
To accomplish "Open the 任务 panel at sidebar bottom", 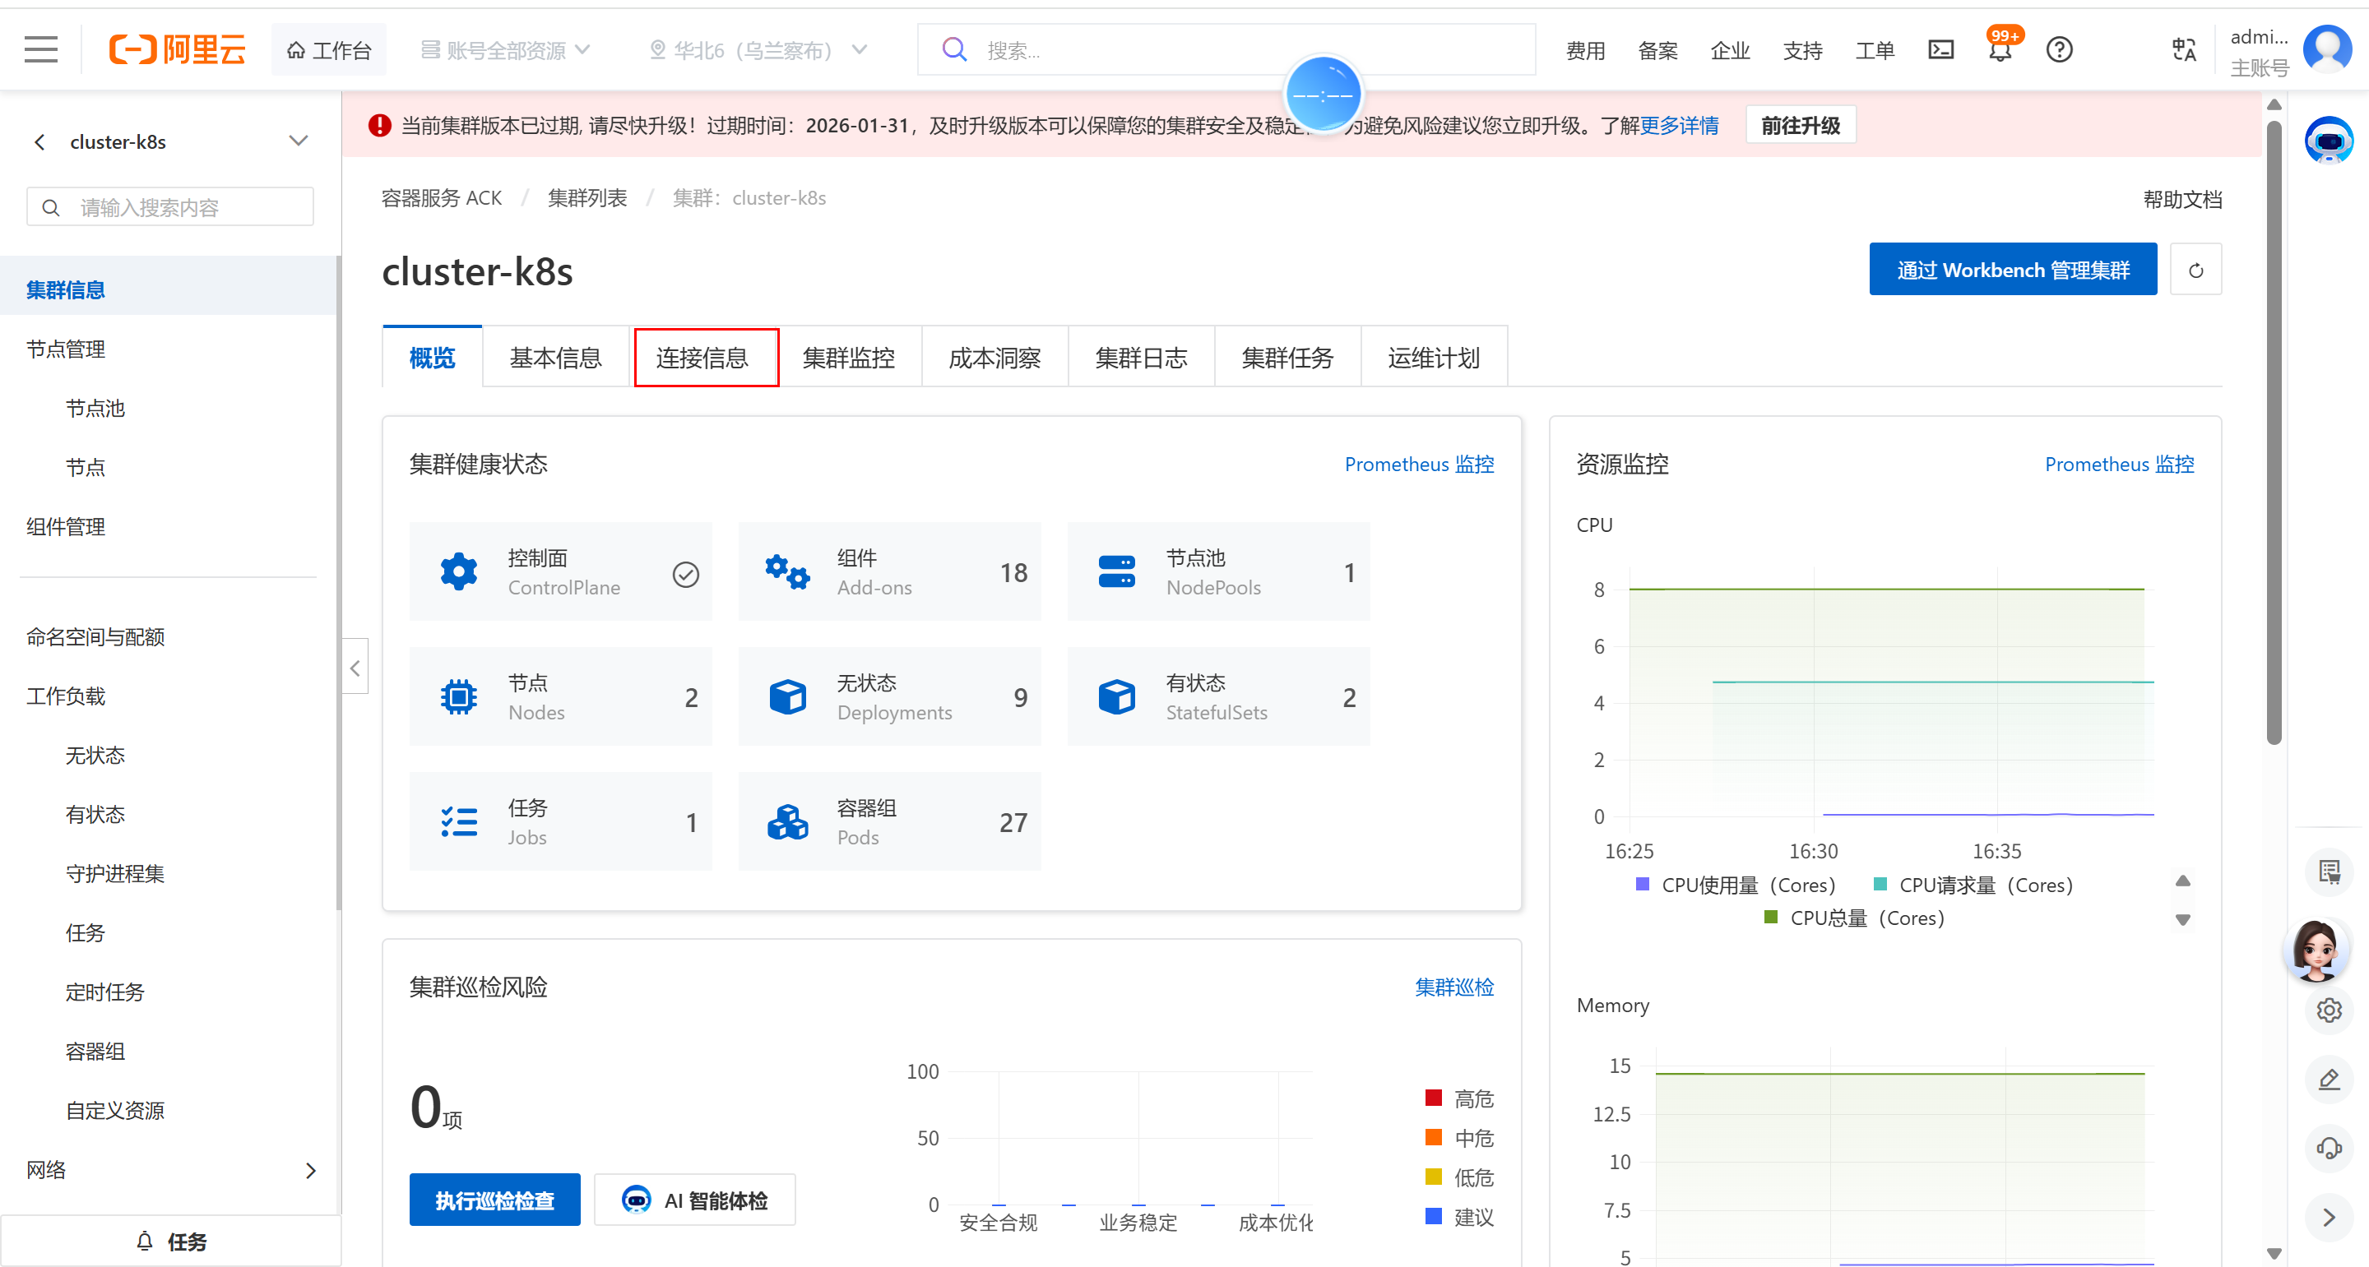I will [x=171, y=1242].
